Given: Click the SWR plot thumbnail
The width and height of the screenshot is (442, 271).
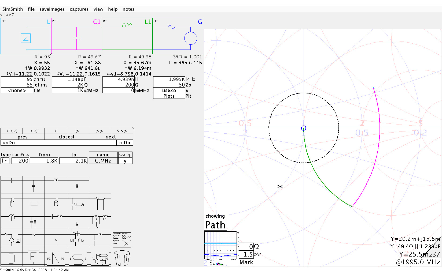Looking at the screenshot, I should (221, 246).
